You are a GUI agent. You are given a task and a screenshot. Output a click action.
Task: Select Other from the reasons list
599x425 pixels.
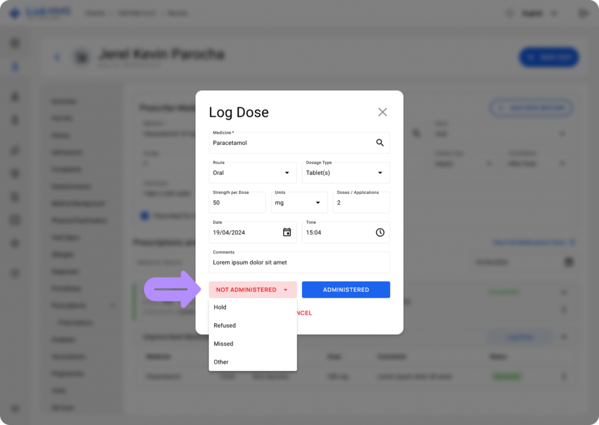coord(221,362)
